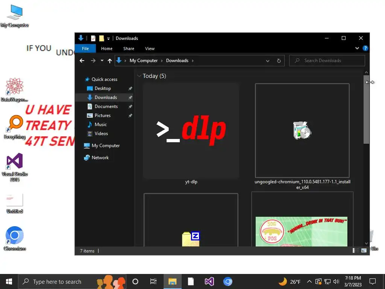Select My Computer in navigation pane

click(105, 146)
